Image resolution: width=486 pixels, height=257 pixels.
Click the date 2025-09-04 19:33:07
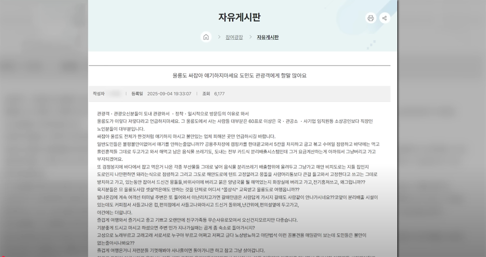tap(169, 94)
